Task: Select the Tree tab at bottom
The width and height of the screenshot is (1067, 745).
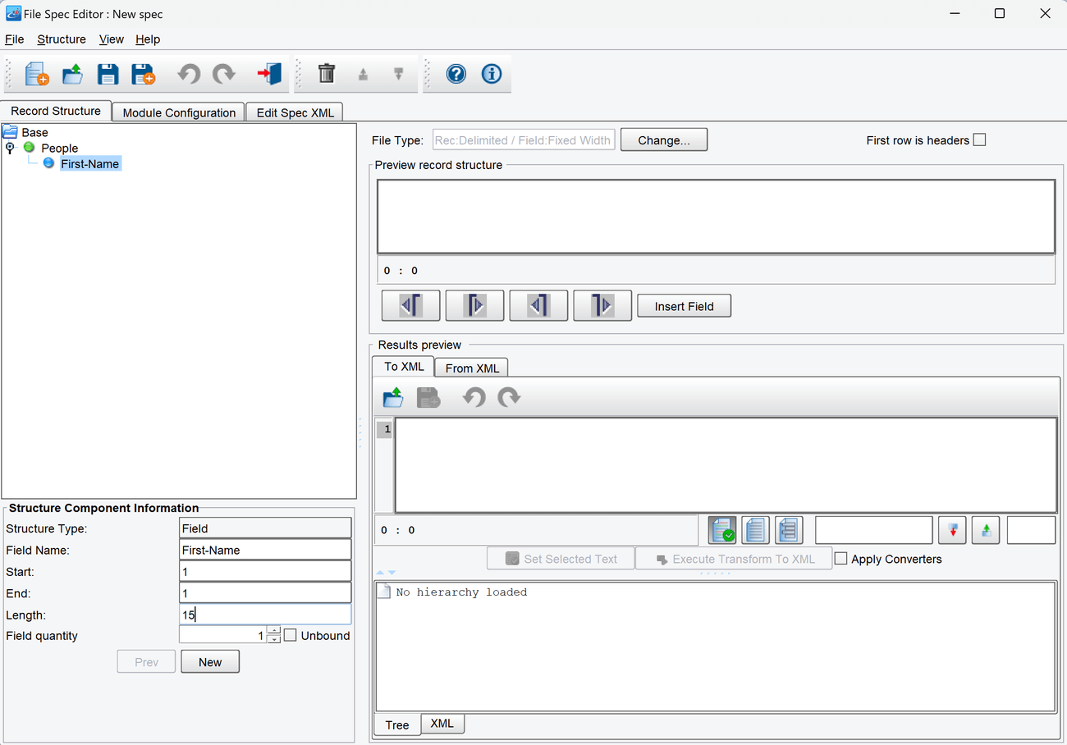Action: pos(397,724)
